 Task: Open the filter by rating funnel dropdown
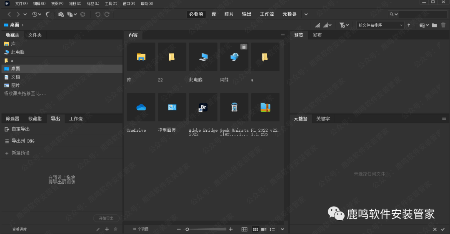point(344,25)
